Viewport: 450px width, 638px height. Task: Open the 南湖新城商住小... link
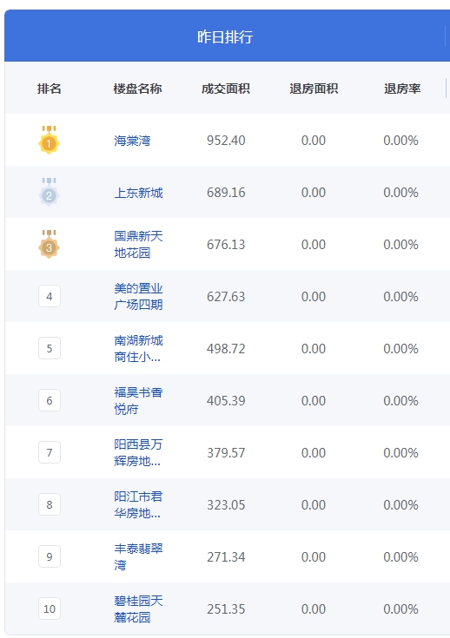pyautogui.click(x=138, y=348)
